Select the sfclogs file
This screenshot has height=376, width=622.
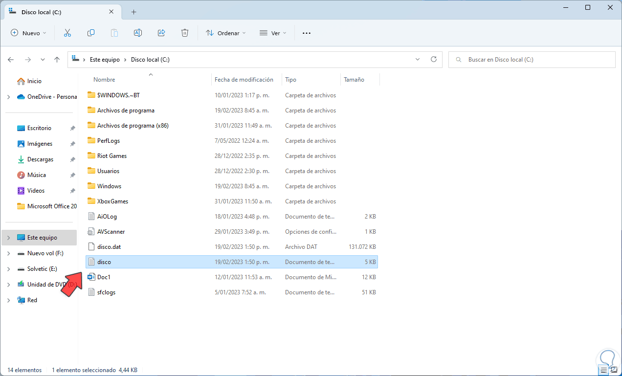click(232, 292)
